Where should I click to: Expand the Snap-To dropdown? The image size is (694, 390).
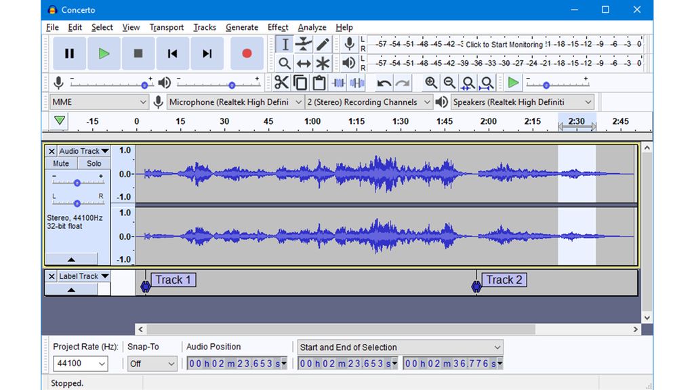coord(152,364)
